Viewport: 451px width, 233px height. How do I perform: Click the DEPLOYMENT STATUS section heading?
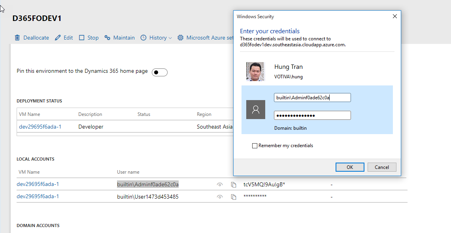click(x=40, y=101)
